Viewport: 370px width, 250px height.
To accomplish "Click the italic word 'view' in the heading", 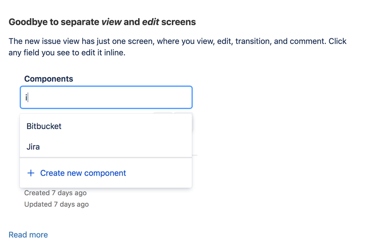I will [111, 22].
